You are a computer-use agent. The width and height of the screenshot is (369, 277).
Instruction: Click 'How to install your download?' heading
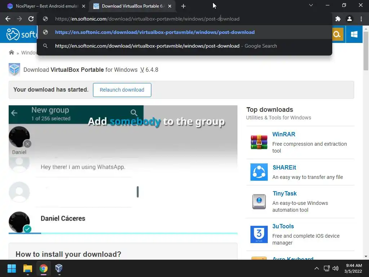[x=68, y=254]
